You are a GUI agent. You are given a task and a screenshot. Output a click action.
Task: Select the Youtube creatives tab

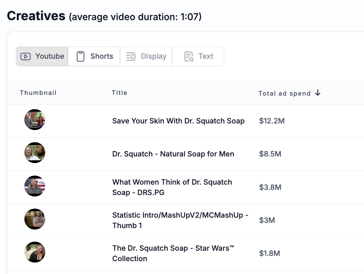(42, 56)
